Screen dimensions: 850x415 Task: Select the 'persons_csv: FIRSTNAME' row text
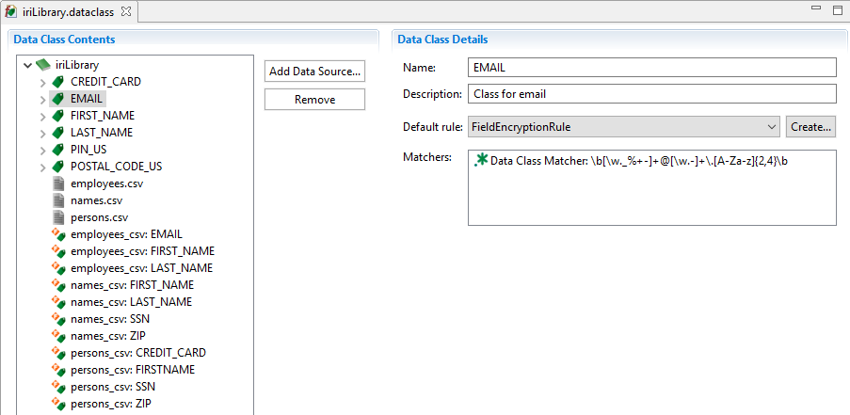(133, 370)
